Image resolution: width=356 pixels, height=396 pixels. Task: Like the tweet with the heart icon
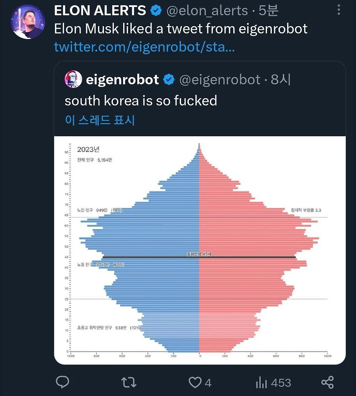(x=195, y=382)
